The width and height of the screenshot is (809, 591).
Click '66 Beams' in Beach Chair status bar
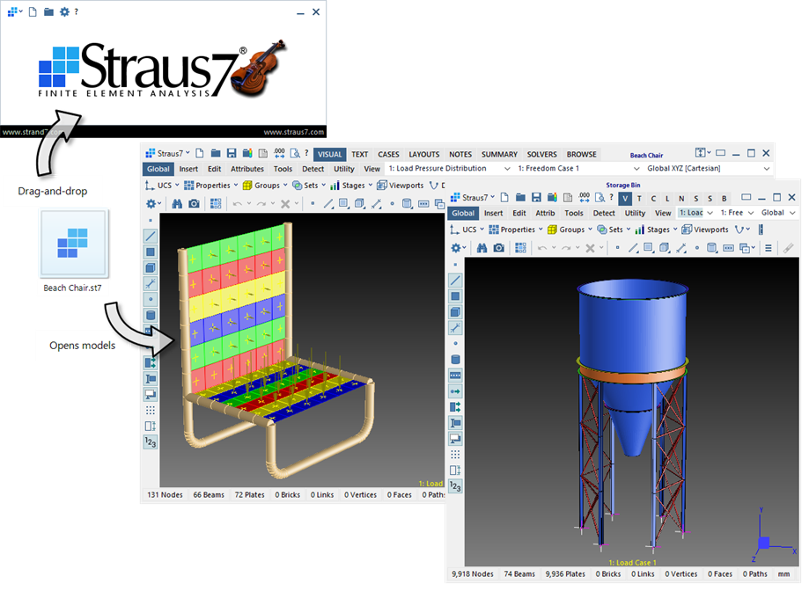(x=209, y=494)
